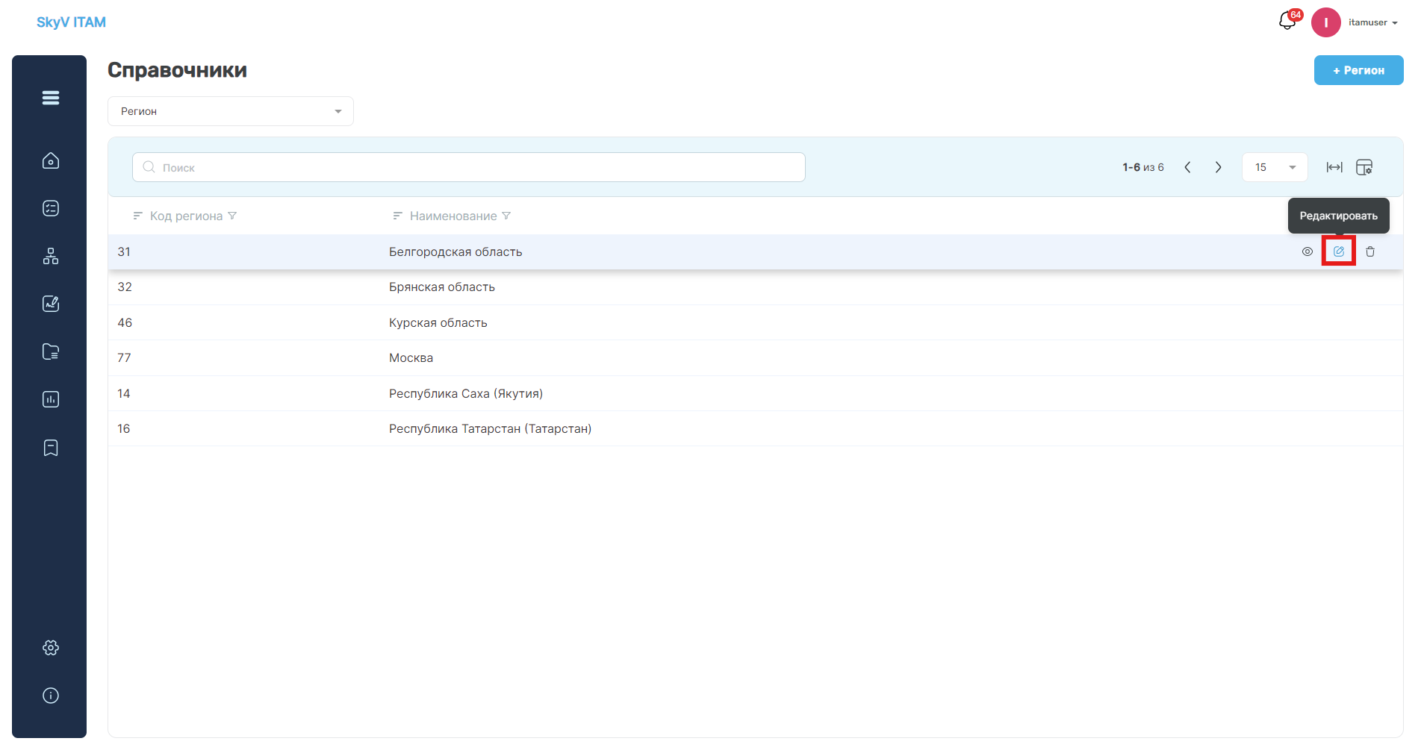1424x750 pixels.
Task: Sort by Наименование column
Action: 397,216
